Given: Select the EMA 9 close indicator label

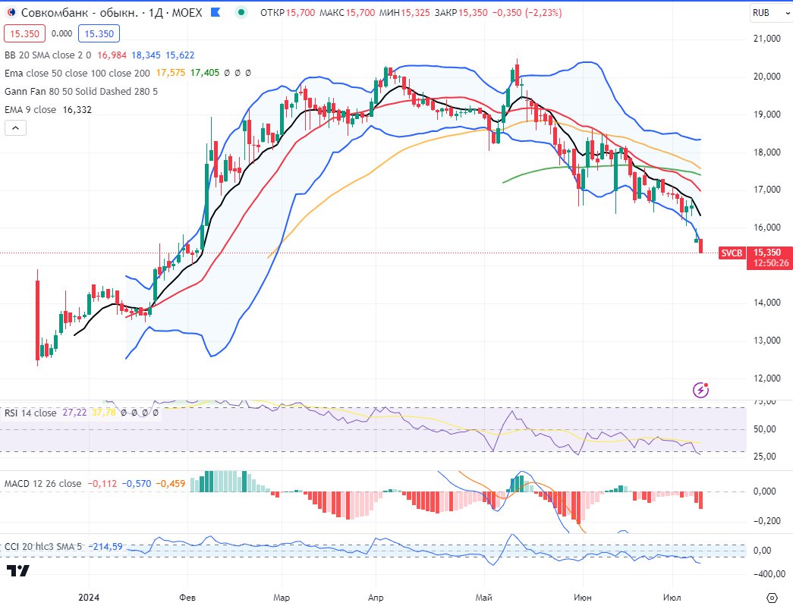Looking at the screenshot, I should pos(30,110).
